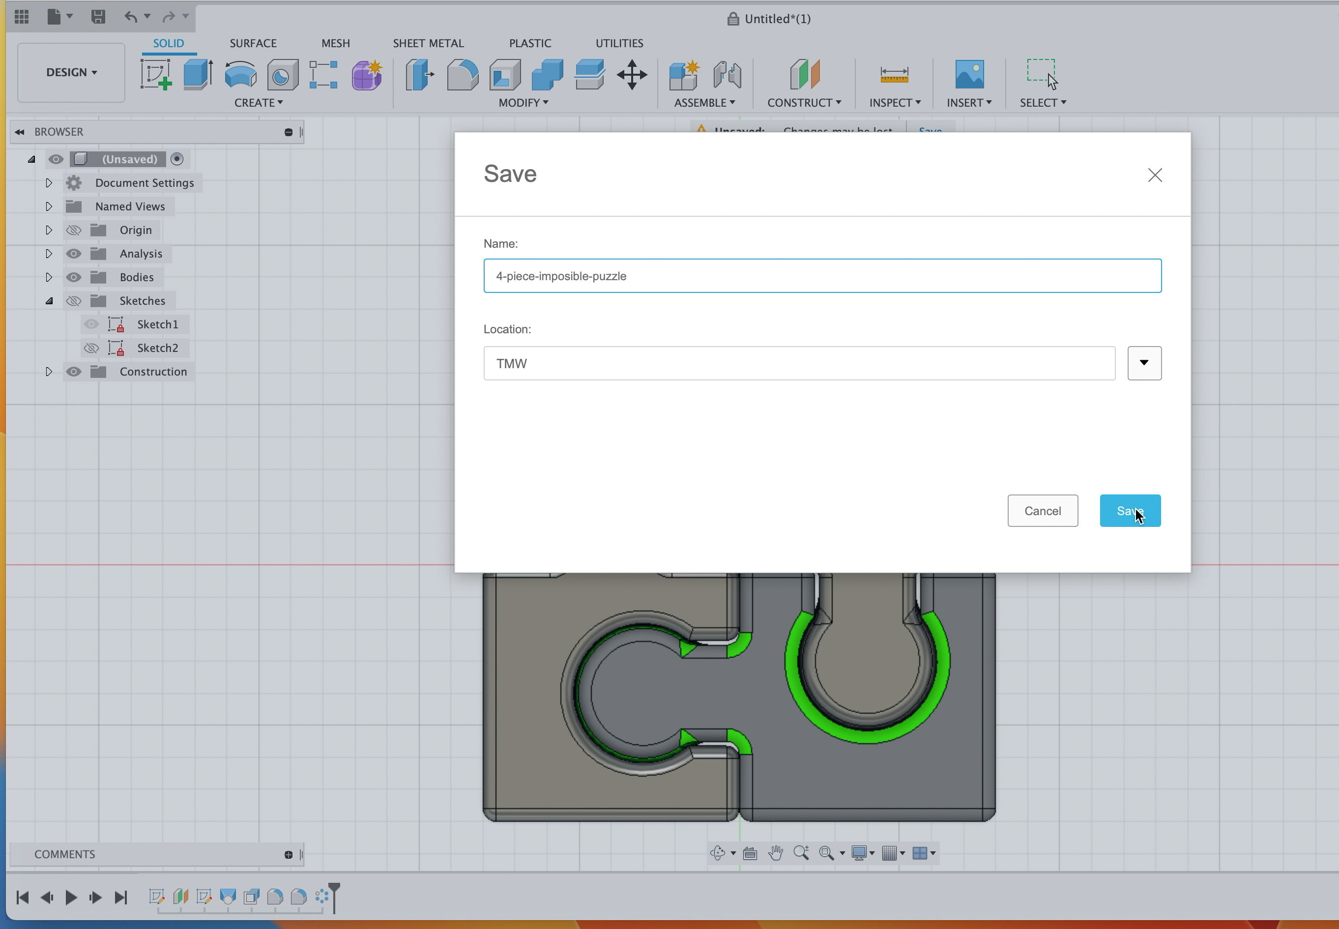Click the filename input field

pos(821,275)
